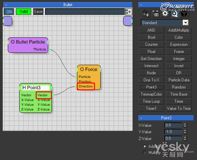The width and height of the screenshot is (197, 160).
Task: Click the Direction input on Force node
Action: (x=86, y=86)
